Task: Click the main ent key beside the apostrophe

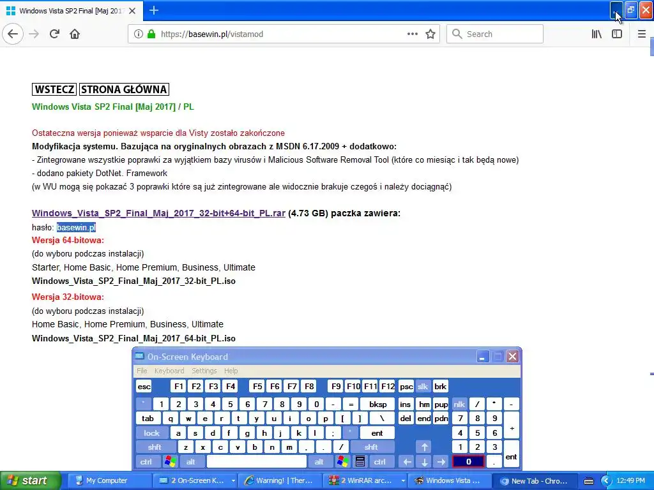Action: pos(377,433)
